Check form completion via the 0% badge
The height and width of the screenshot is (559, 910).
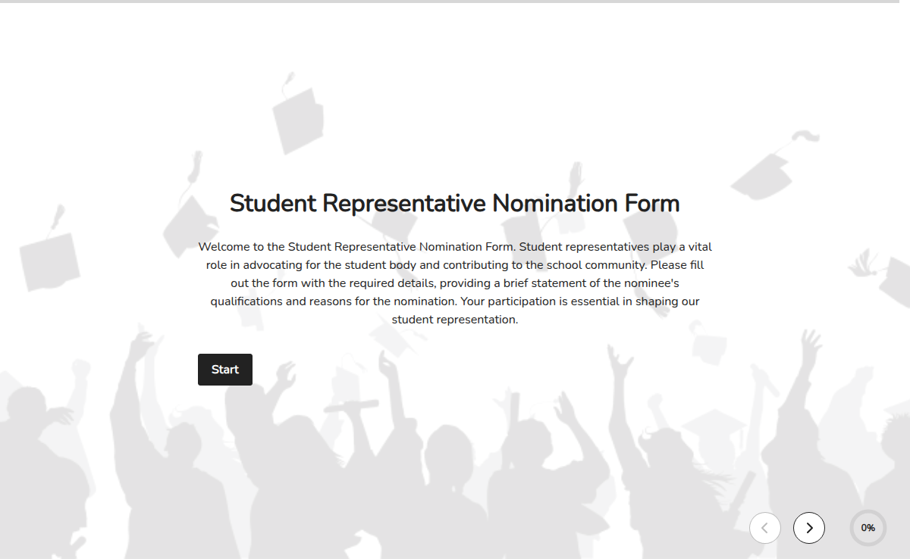(x=867, y=528)
